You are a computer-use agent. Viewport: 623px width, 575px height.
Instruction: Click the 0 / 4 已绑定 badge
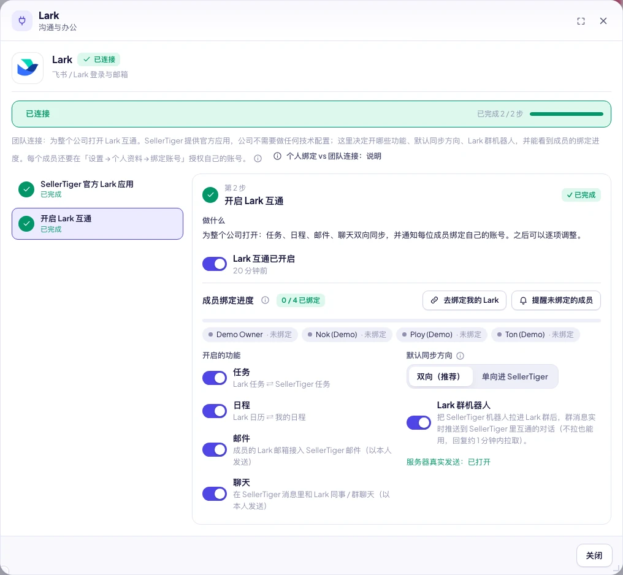(301, 300)
